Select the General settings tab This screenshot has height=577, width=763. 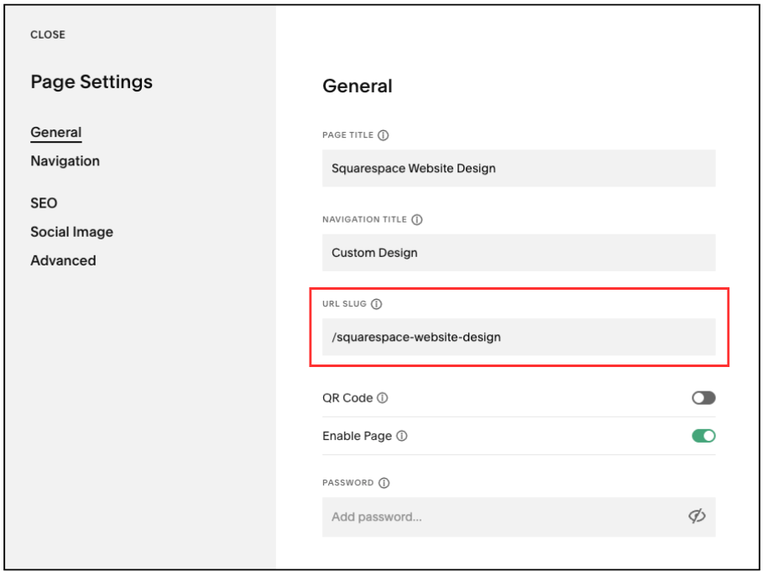point(56,133)
